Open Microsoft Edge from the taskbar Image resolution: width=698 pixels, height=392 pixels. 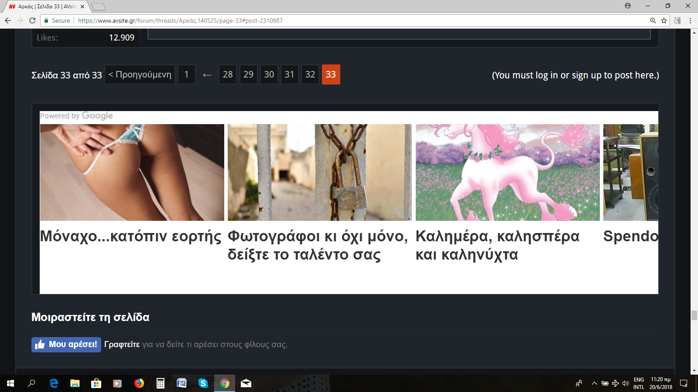pyautogui.click(x=54, y=383)
